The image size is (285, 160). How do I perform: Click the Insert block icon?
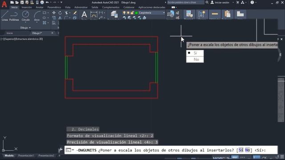[171, 14]
